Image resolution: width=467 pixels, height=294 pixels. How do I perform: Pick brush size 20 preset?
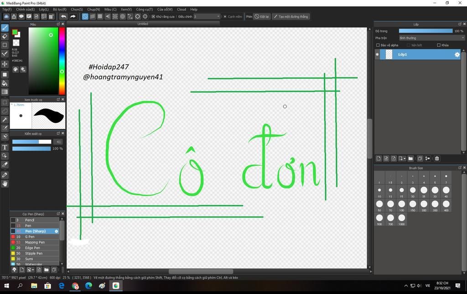click(x=412, y=190)
